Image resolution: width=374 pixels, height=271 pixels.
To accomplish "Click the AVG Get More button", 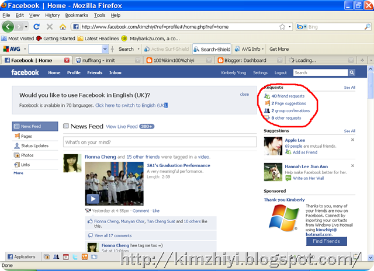I will [x=279, y=49].
